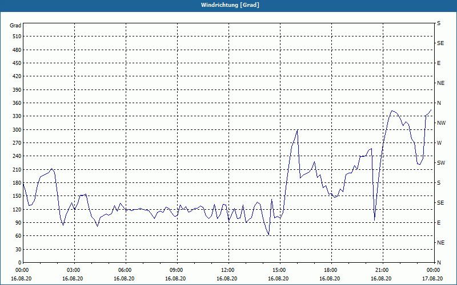Click the 21:00 time label
Screen dimensions: 457x285
click(381, 270)
